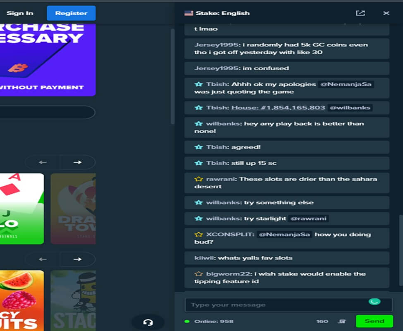Viewport: 403px width, 331px height.
Task: Open kiiwii's username in chat
Action: (x=205, y=258)
